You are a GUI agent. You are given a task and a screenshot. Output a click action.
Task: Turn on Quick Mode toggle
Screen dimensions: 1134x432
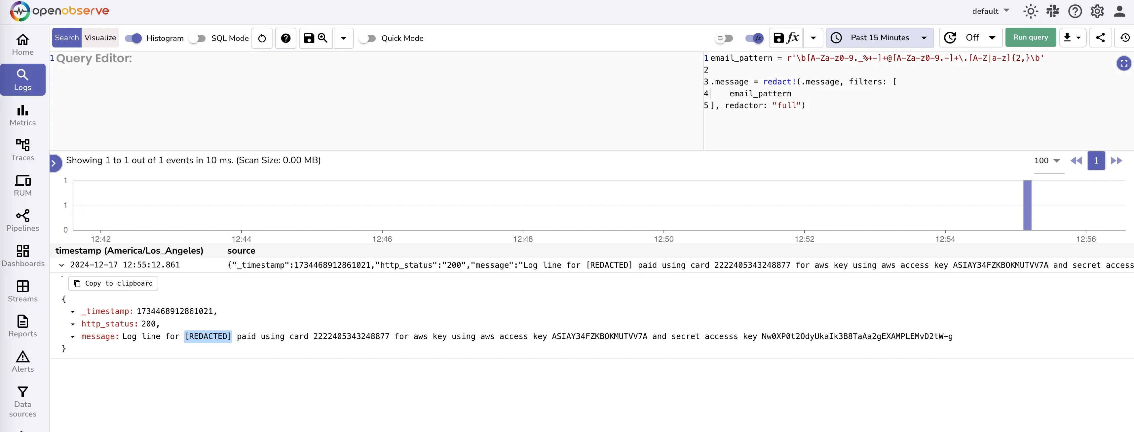367,38
